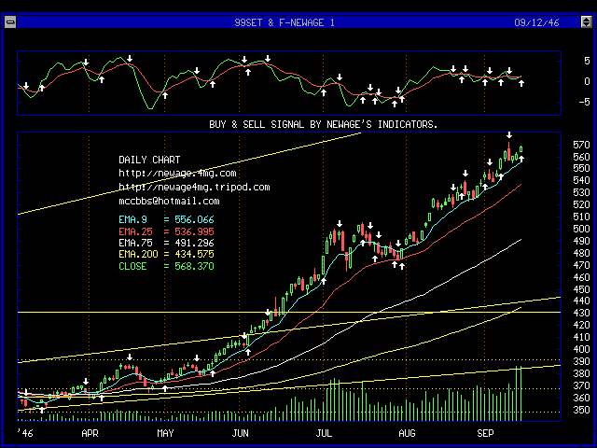
Task: Click the 570 price axis label
Action: [581, 146]
